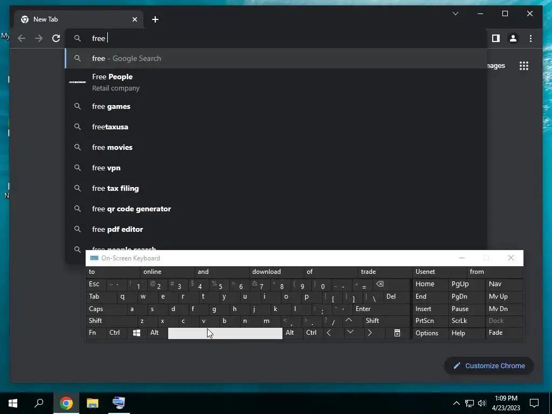Click Chrome's back navigation arrow

[22, 38]
